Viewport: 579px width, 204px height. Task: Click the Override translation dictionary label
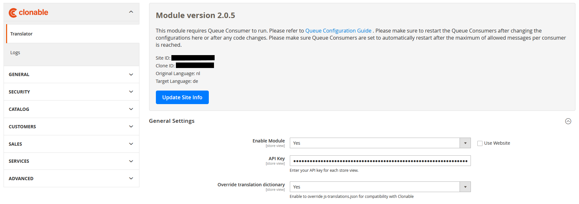[x=251, y=185]
